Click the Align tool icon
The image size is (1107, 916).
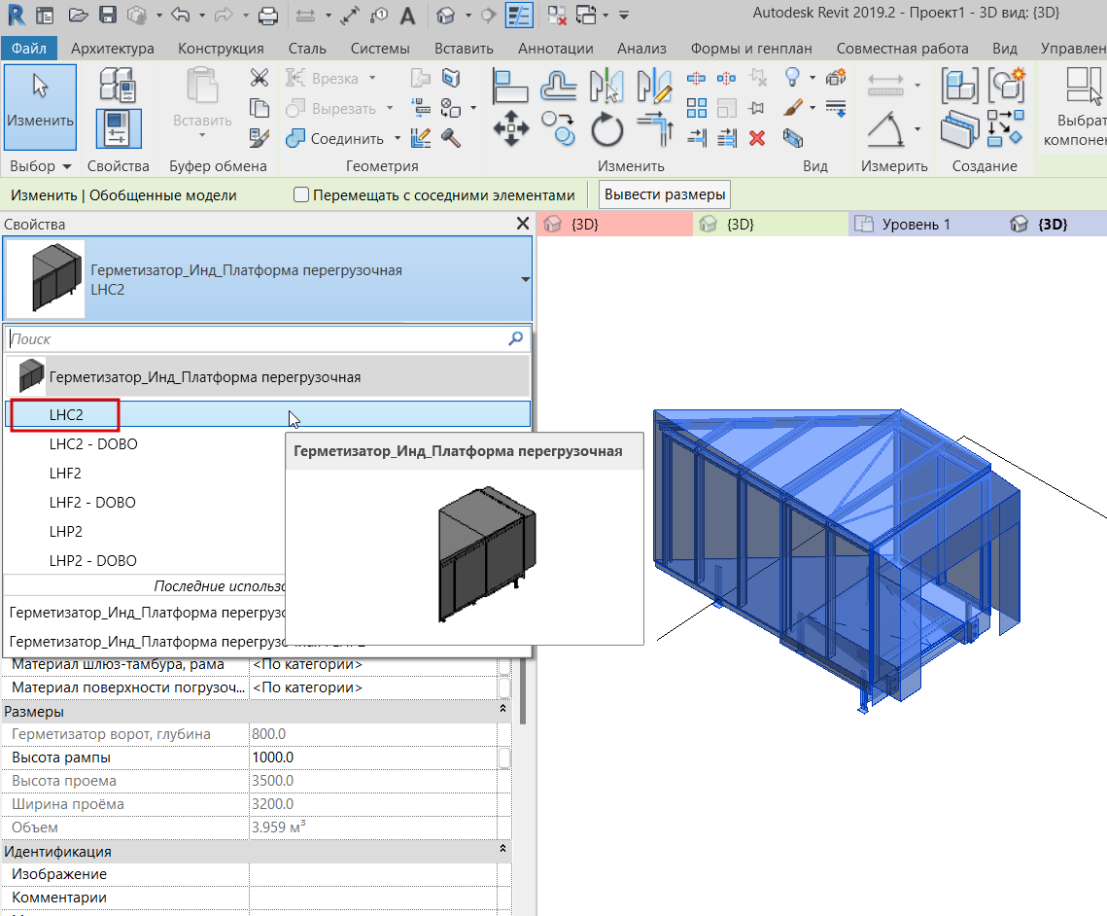(x=510, y=86)
